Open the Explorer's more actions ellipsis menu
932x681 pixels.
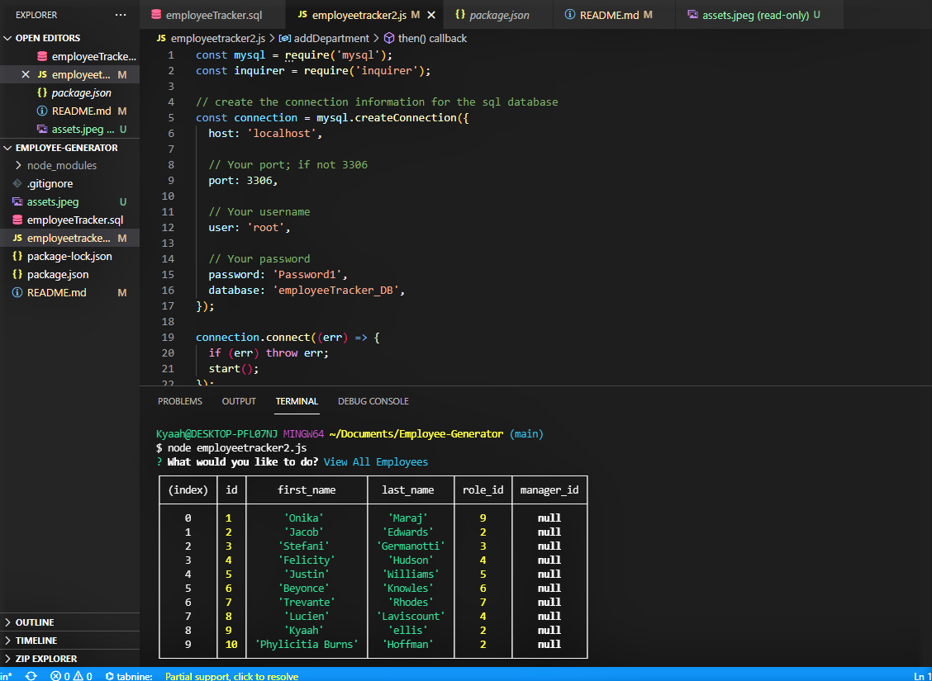121,15
